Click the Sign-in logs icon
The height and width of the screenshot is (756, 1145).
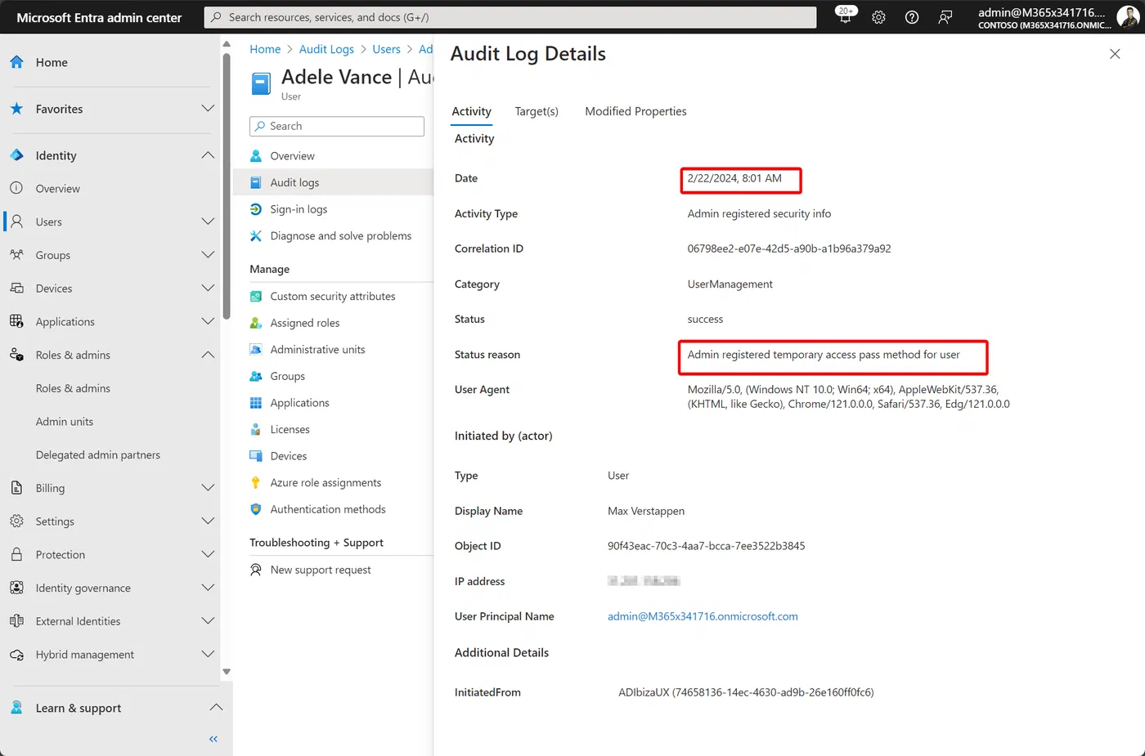point(256,209)
